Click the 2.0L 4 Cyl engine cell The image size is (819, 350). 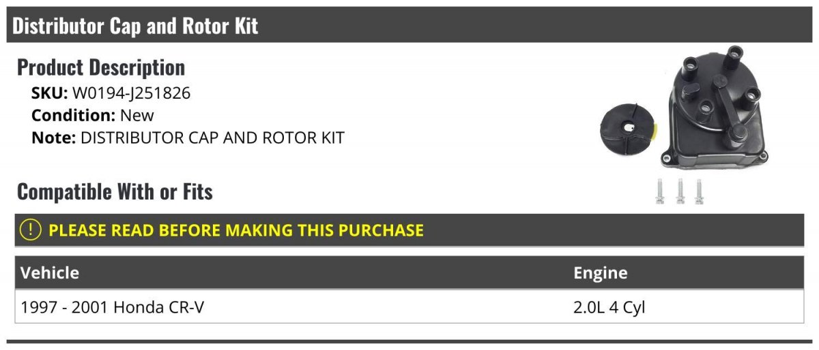[609, 307]
